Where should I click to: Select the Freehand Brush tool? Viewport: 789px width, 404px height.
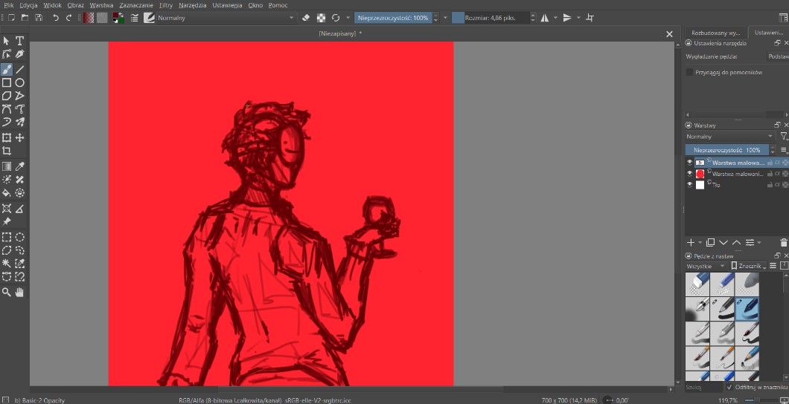(7, 69)
